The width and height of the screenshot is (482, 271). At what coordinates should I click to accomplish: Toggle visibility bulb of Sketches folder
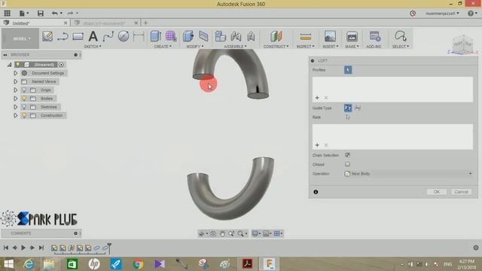click(x=24, y=107)
